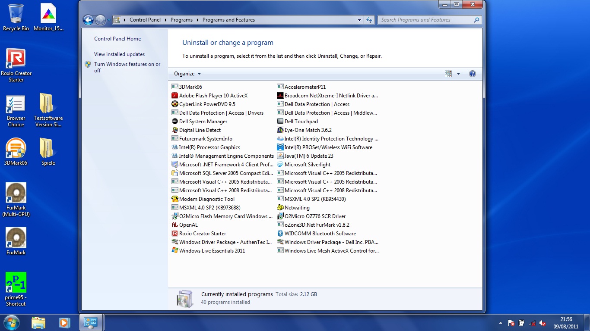The image size is (590, 331).
Task: Select the Adobe Flash Player 10 ActiveX icon
Action: click(175, 96)
